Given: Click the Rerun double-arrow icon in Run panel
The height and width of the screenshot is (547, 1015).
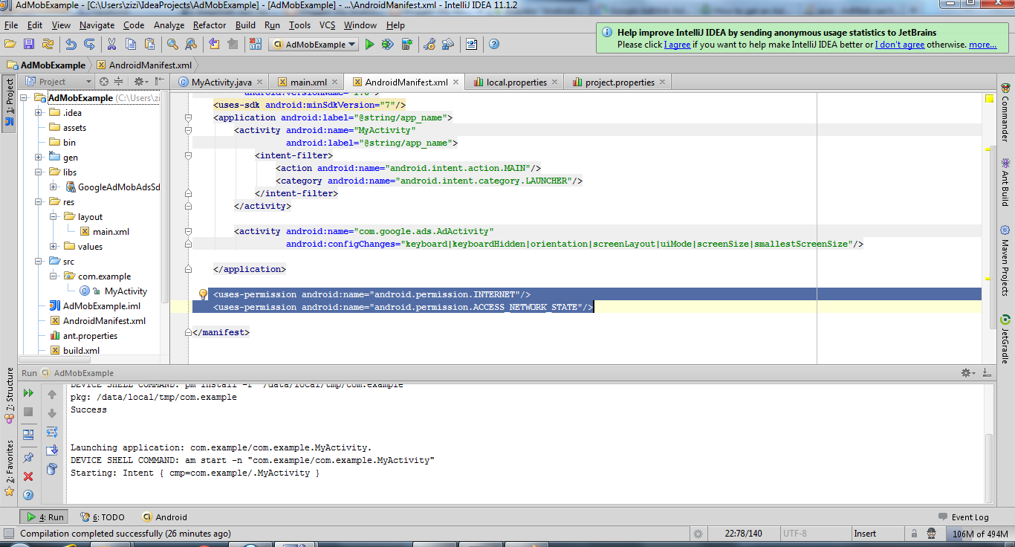Looking at the screenshot, I should pyautogui.click(x=28, y=392).
